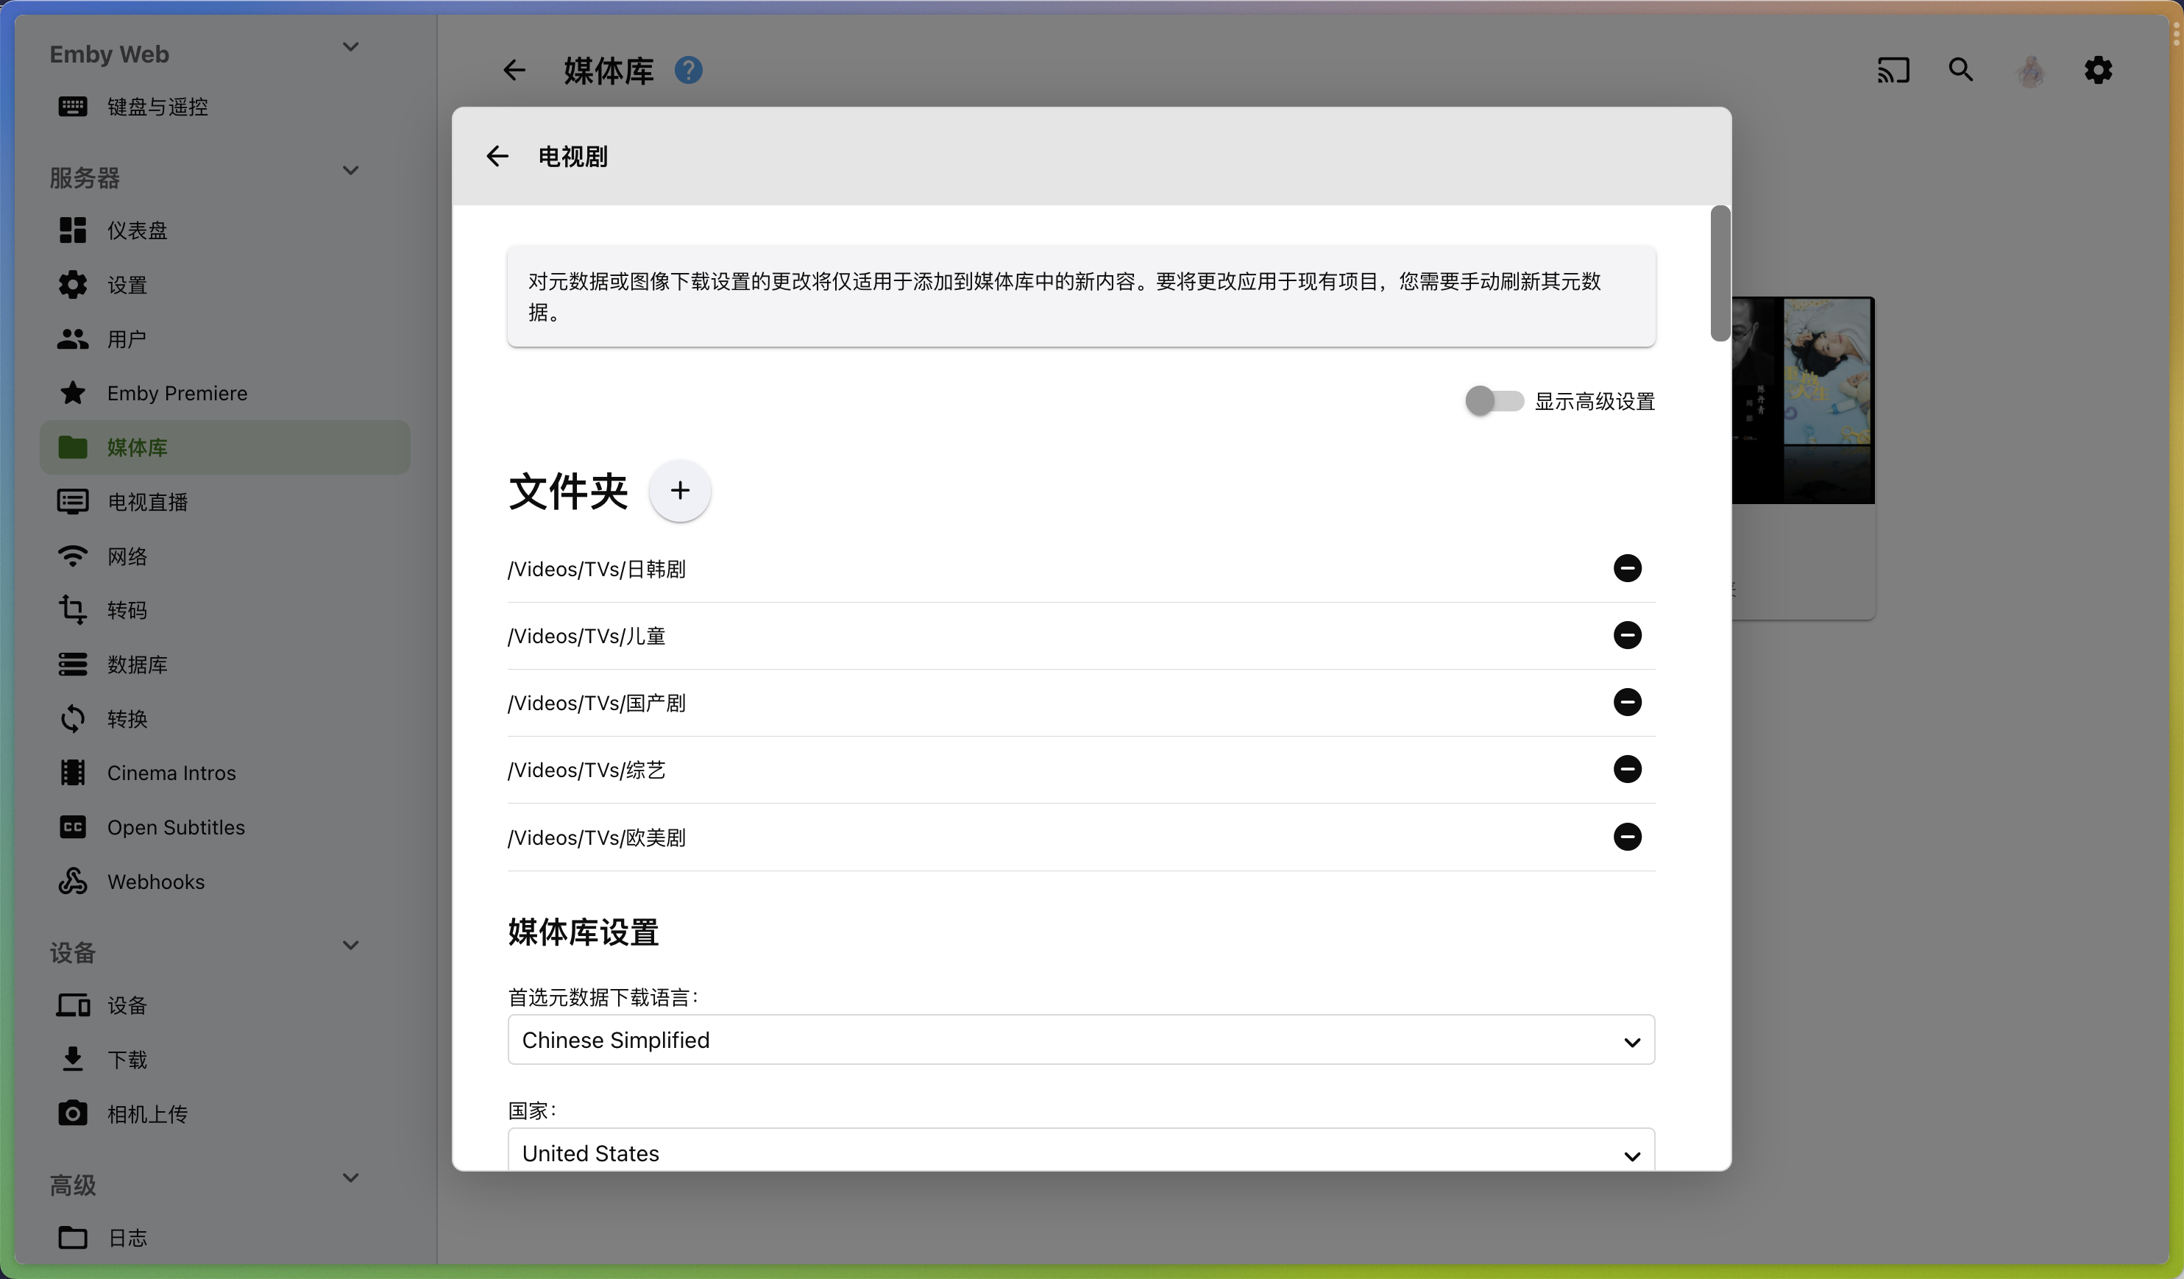Image resolution: width=2184 pixels, height=1279 pixels.
Task: Remove the /Videos/TVs/欧美剧 folder
Action: pos(1628,837)
